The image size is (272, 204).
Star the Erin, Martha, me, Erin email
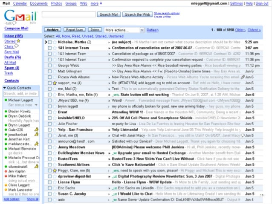tap(55, 95)
